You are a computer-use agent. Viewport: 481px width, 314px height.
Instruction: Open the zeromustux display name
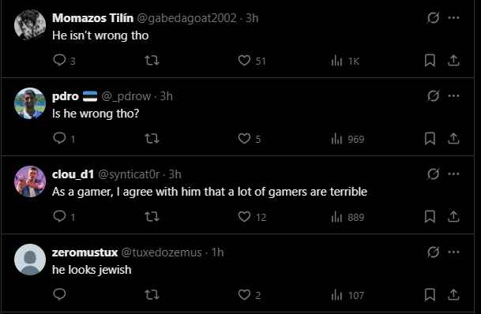(85, 252)
